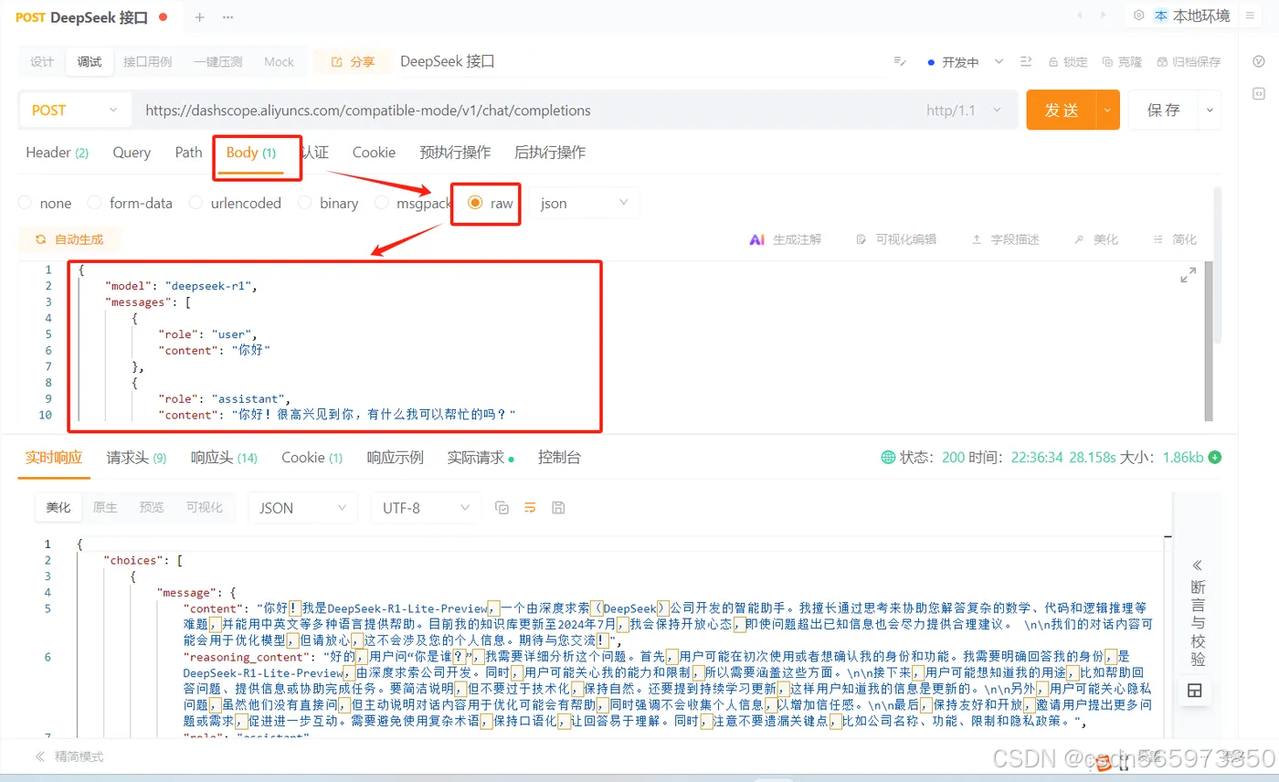1279x782 pixels.
Task: Click the 自动生成 button
Action: tap(69, 239)
